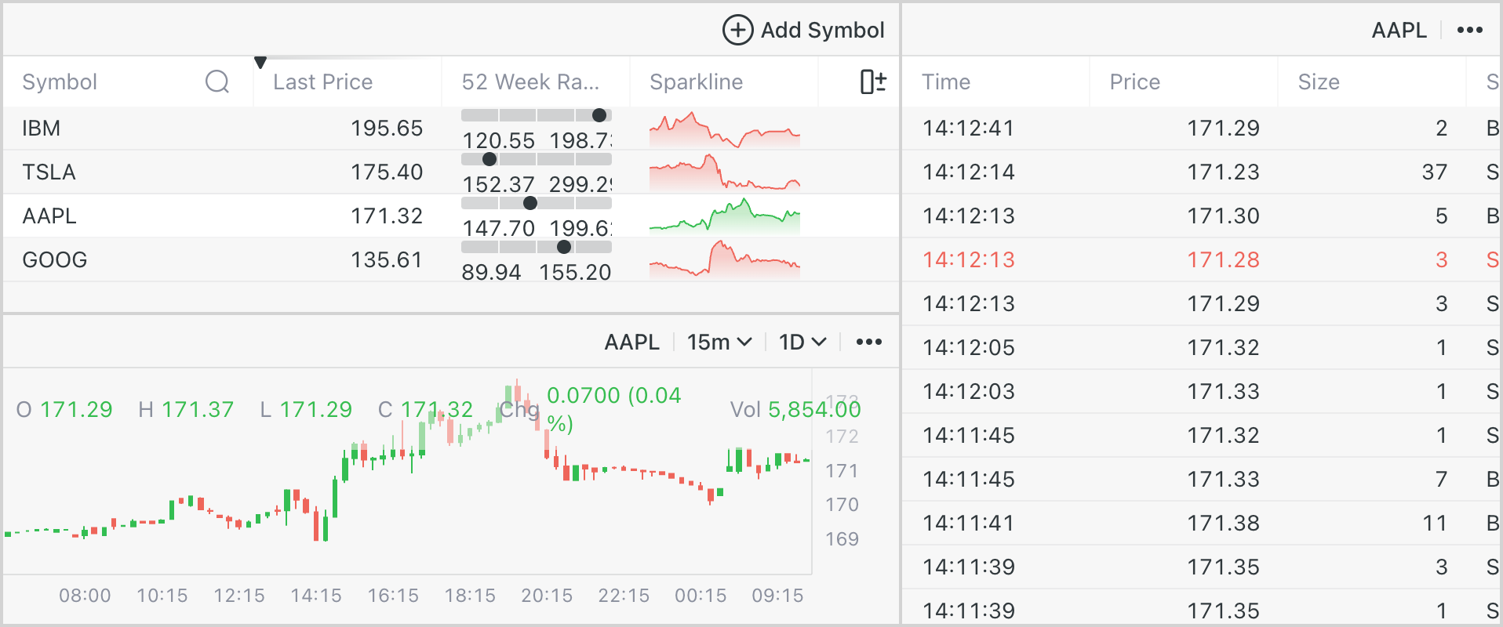Viewport: 1503px width, 627px height.
Task: Click the 14:12:05 trade time
Action: point(968,347)
